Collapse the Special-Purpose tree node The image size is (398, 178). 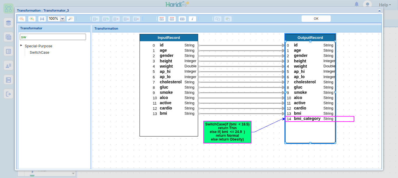point(22,46)
